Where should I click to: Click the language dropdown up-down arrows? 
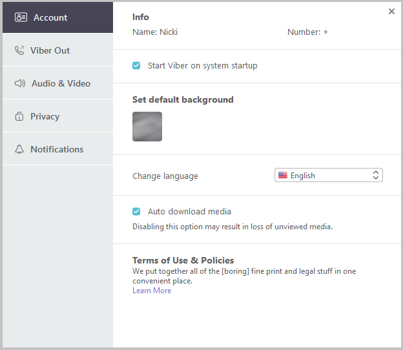click(x=376, y=175)
